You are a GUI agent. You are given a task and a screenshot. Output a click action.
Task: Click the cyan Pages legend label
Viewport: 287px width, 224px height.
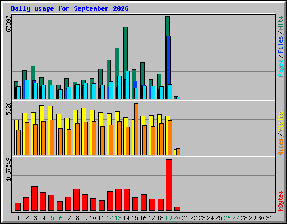coord(281,68)
